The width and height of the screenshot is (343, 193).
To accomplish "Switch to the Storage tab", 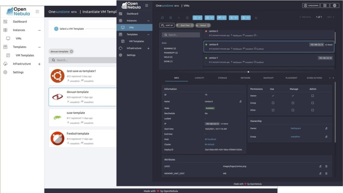I will point(222,78).
